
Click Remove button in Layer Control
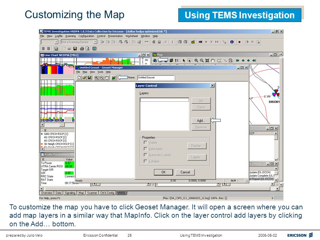point(201,127)
